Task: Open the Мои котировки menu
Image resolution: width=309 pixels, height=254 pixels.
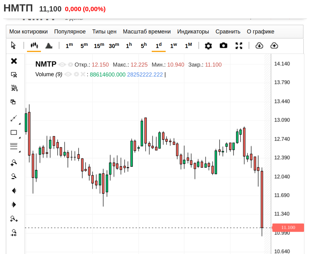Action: click(x=29, y=32)
